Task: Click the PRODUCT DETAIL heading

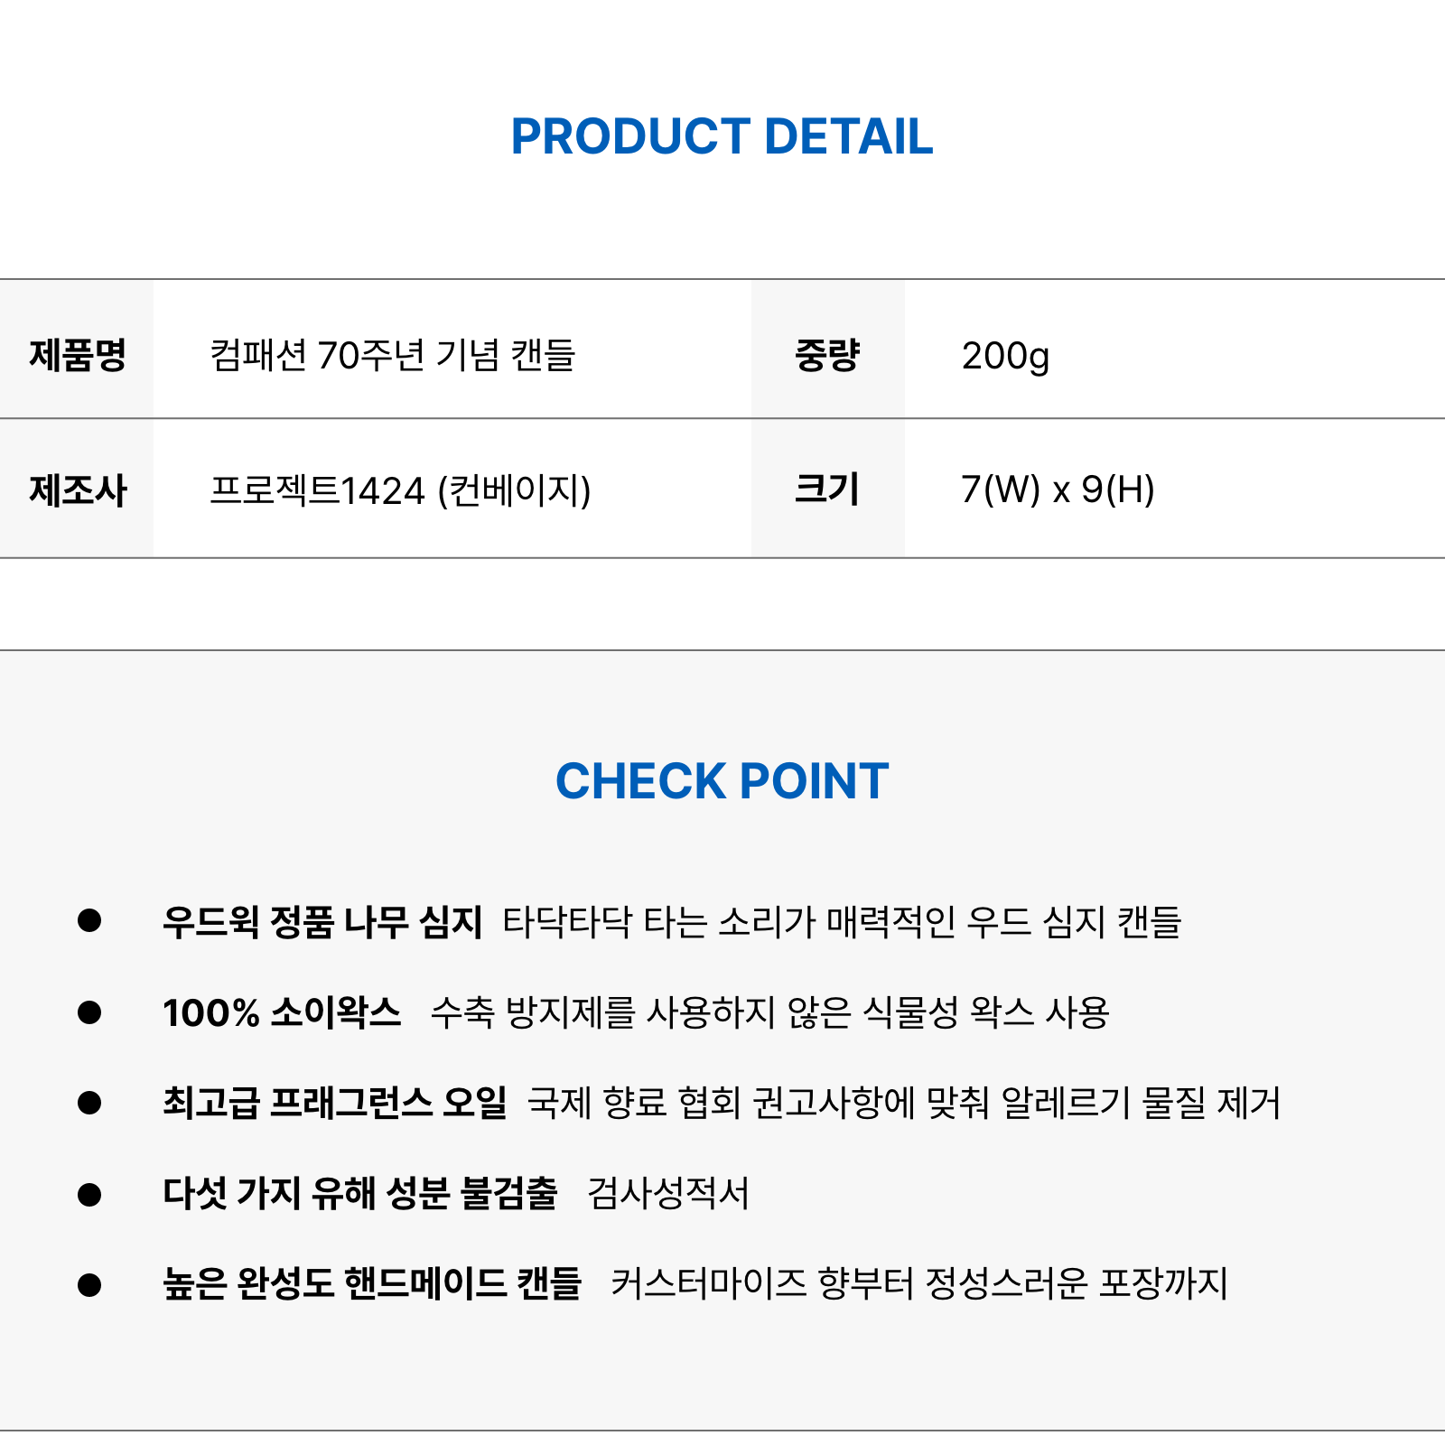Action: (722, 137)
